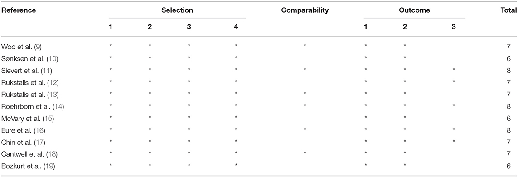The width and height of the screenshot is (518, 177).
Task: Open reference 12 beside Rukstalis et al.
Action: 43,82
